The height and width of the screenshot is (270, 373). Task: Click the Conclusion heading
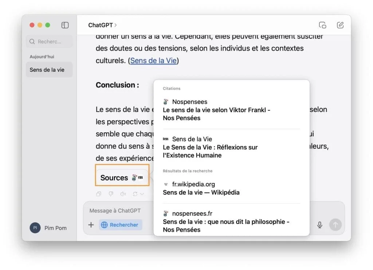118,85
